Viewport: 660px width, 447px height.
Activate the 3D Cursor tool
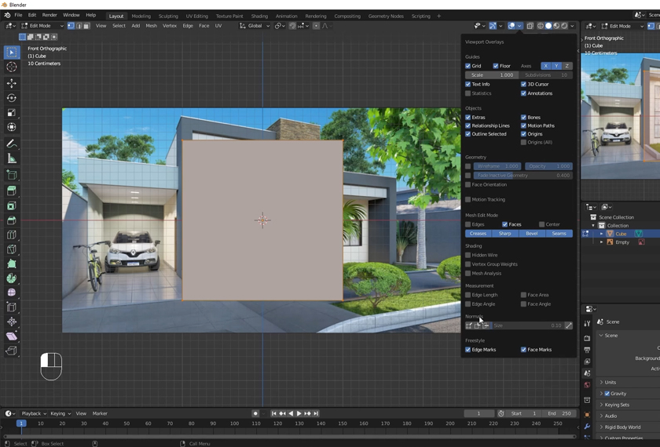(11, 67)
